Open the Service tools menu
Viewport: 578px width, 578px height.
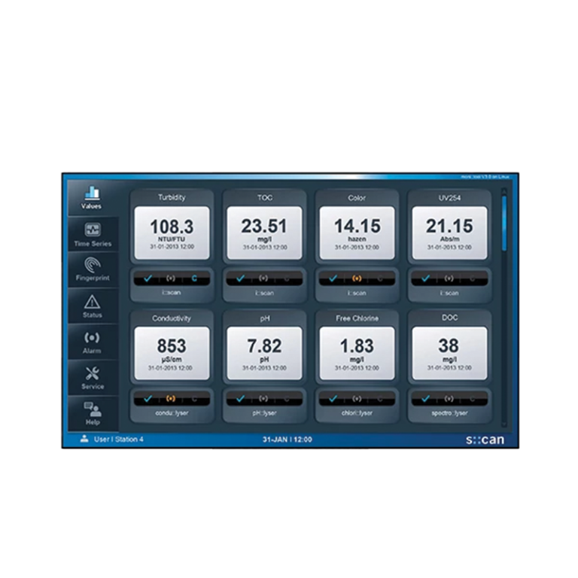click(92, 378)
